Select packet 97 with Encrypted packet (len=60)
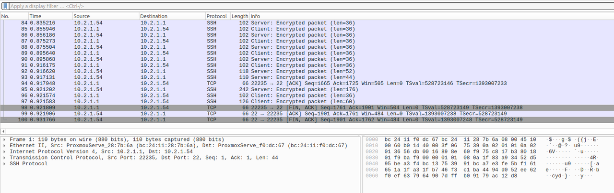The width and height of the screenshot is (614, 193). tap(307, 102)
